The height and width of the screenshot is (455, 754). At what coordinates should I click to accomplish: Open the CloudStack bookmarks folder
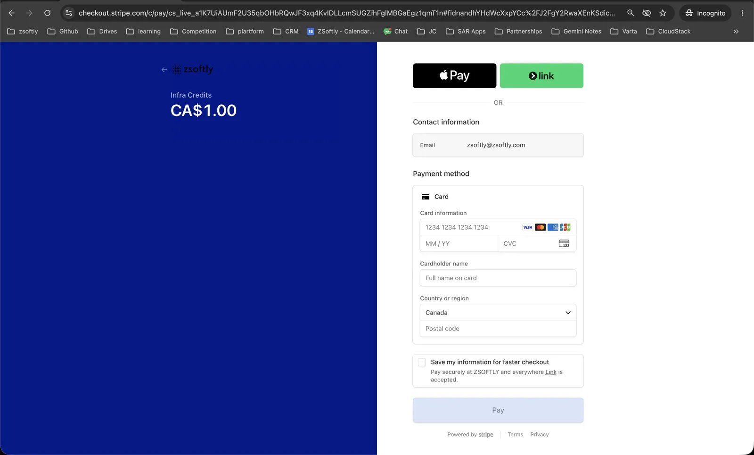[x=668, y=32]
